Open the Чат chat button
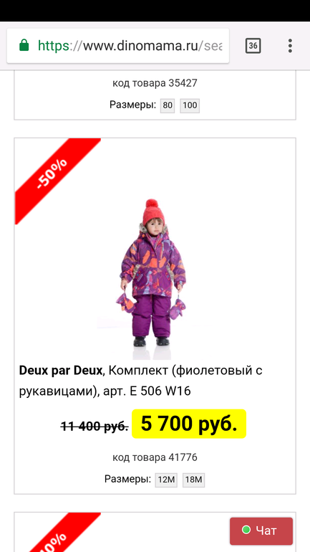The image size is (310, 552). [261, 531]
